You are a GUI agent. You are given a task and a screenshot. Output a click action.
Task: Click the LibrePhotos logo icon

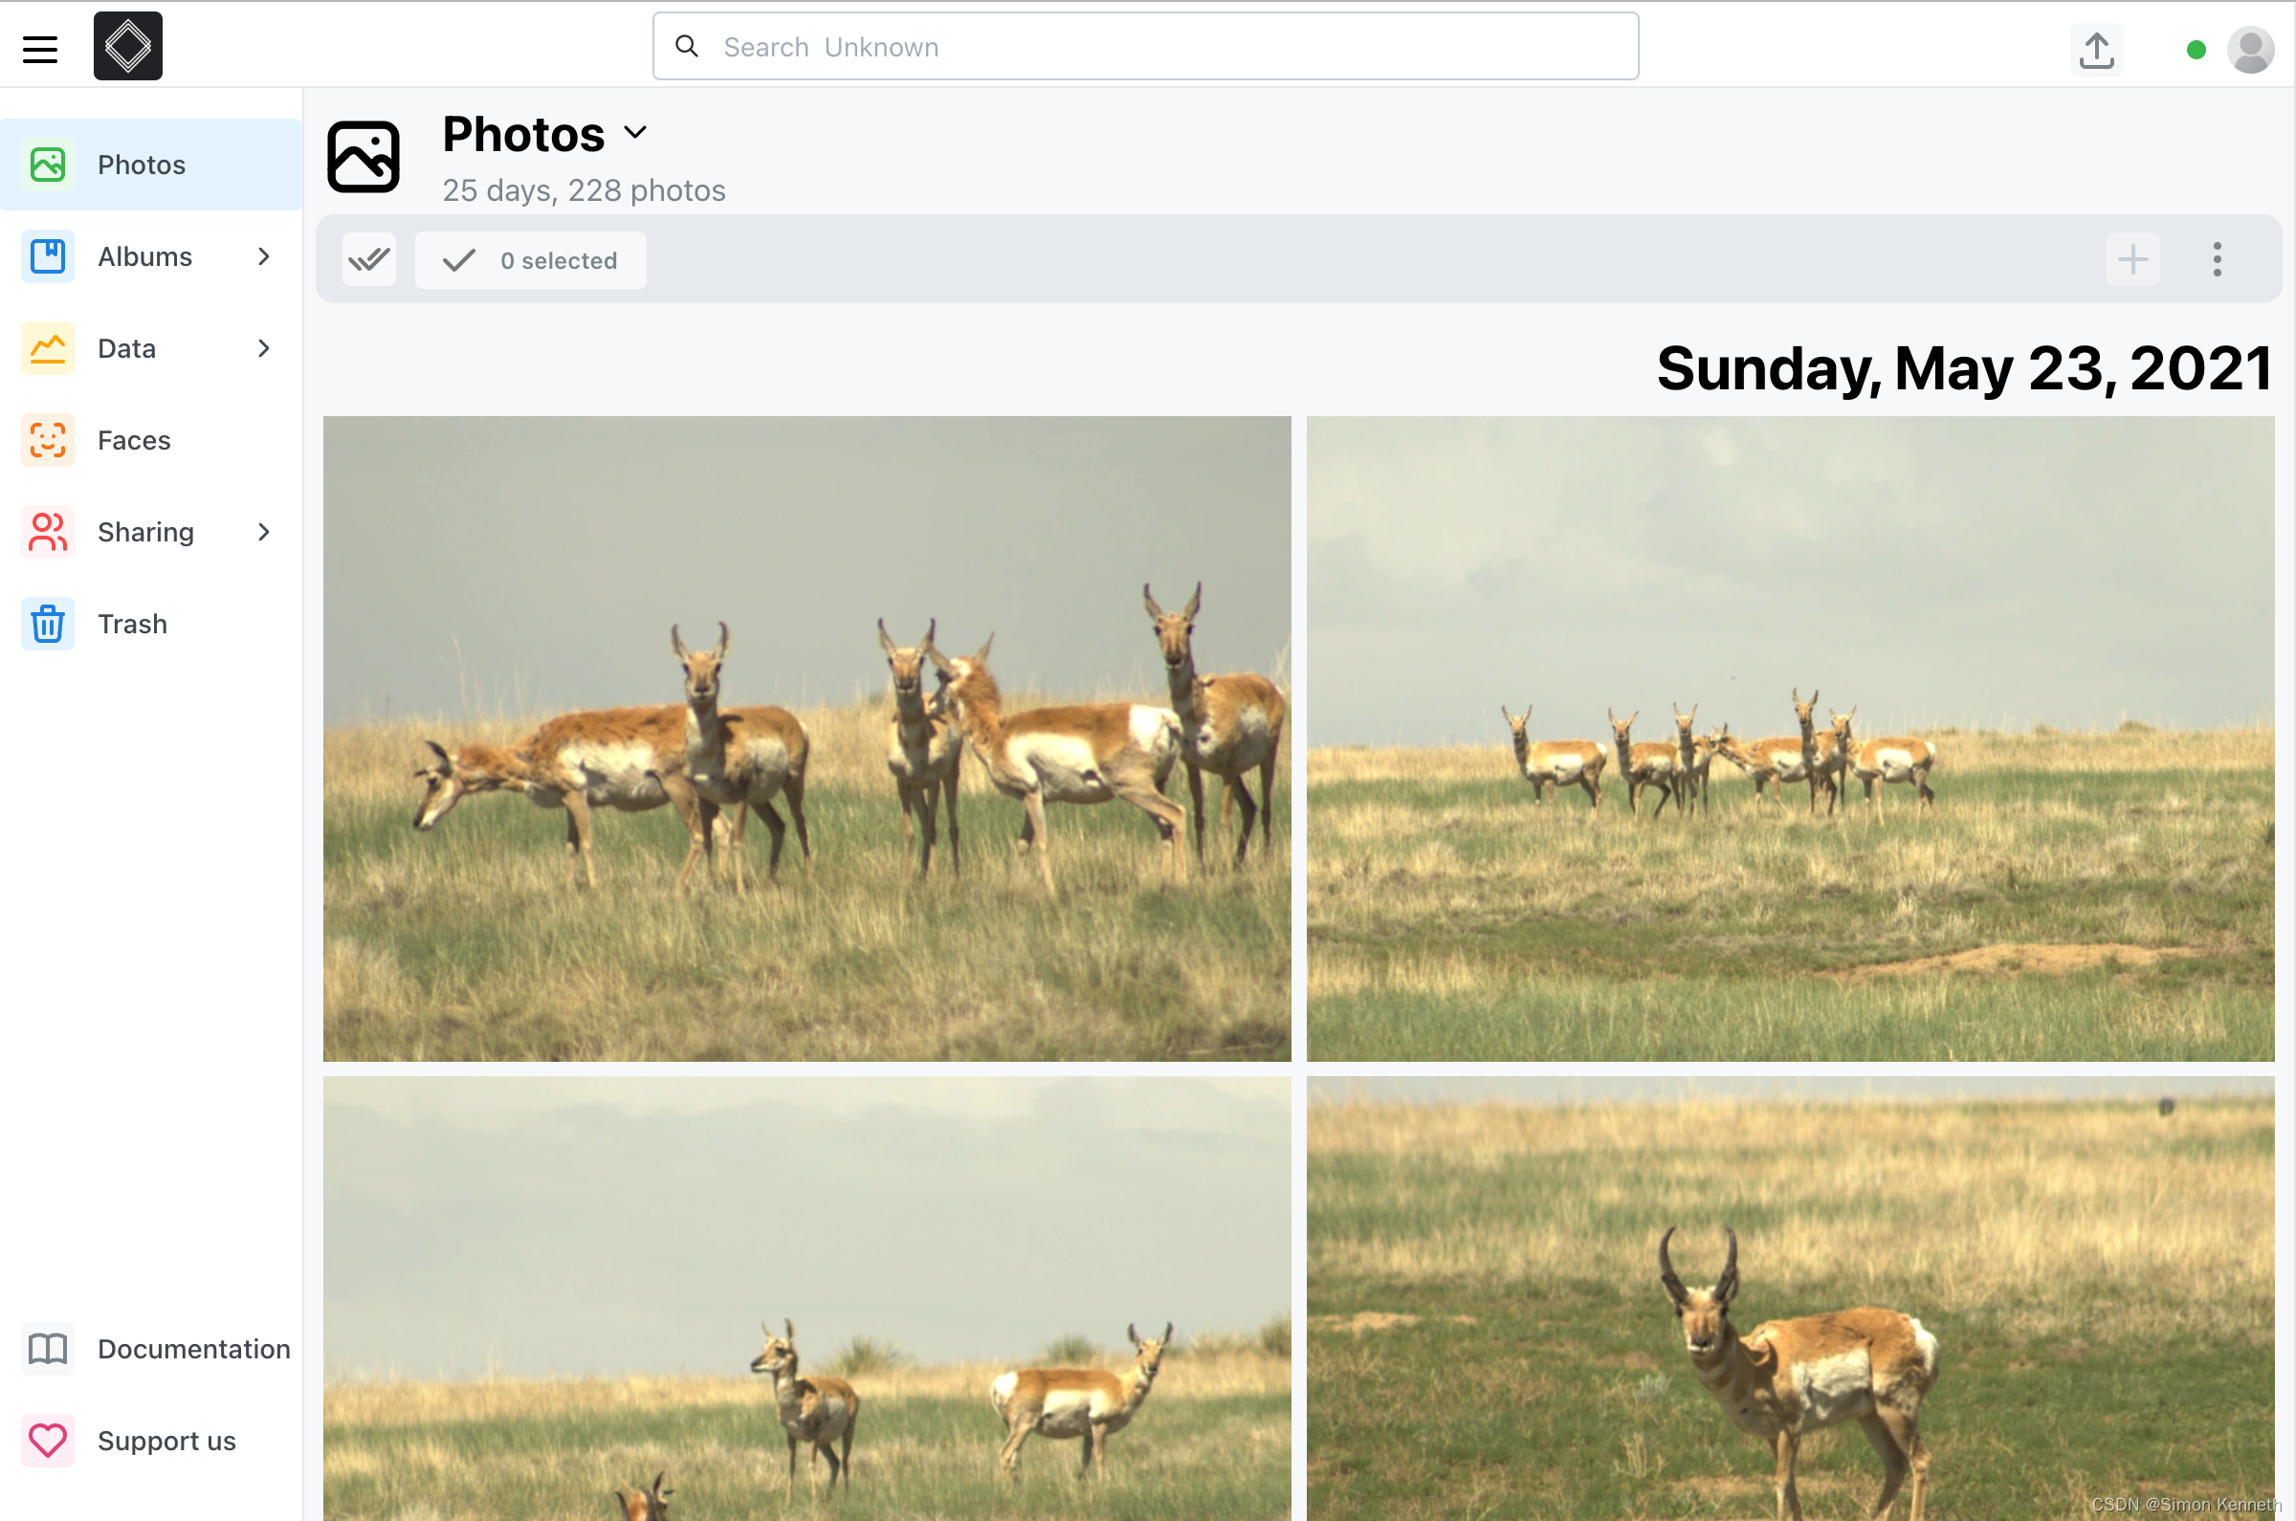(128, 47)
